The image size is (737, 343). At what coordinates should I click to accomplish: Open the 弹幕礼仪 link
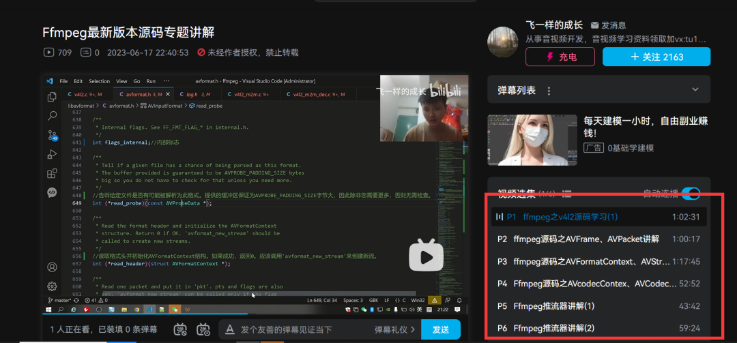[394, 329]
